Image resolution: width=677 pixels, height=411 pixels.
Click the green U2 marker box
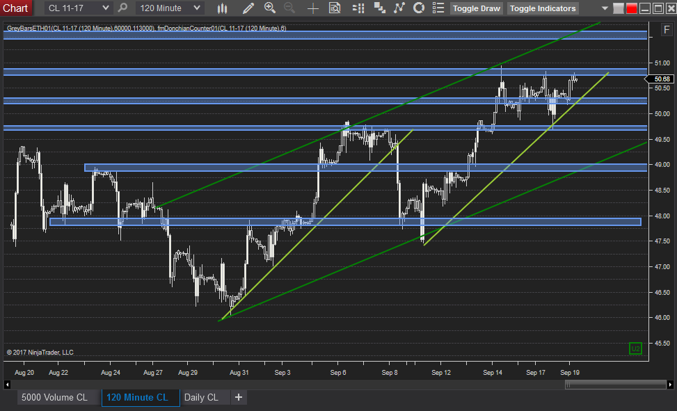point(635,348)
